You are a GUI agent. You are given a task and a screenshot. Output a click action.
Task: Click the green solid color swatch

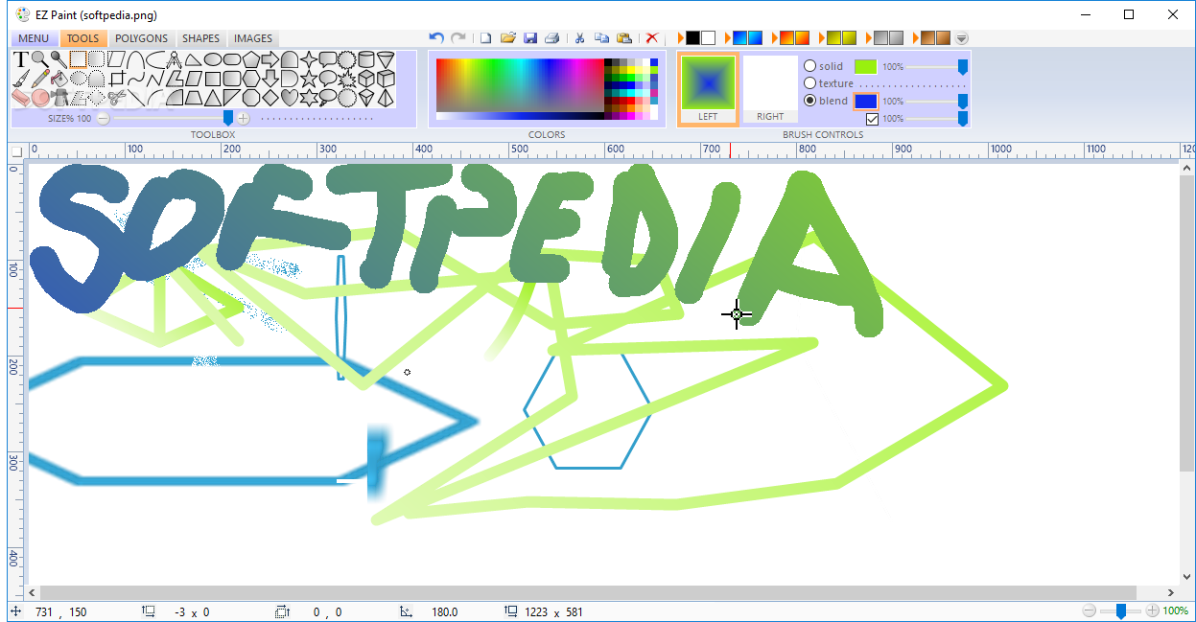click(x=866, y=66)
